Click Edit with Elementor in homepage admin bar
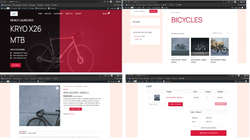Image resolution: width=250 pixels, height=140 pixels. pos(41,9)
